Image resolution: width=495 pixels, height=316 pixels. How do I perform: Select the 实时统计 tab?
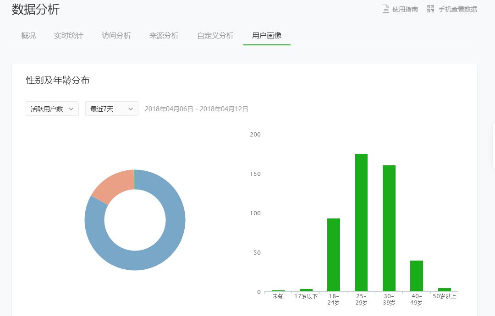coord(68,35)
